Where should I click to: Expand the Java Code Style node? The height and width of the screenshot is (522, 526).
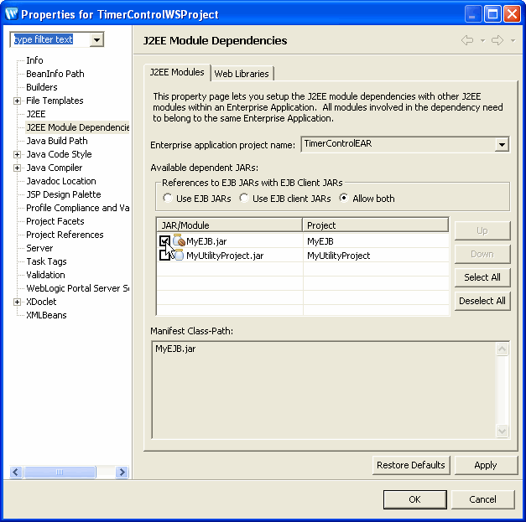17,154
